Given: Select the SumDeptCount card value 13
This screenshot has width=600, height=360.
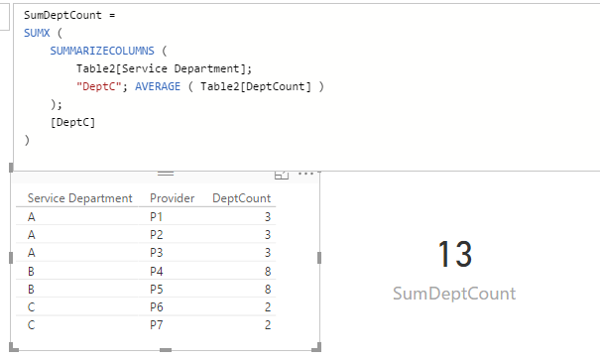Looking at the screenshot, I should tap(454, 254).
